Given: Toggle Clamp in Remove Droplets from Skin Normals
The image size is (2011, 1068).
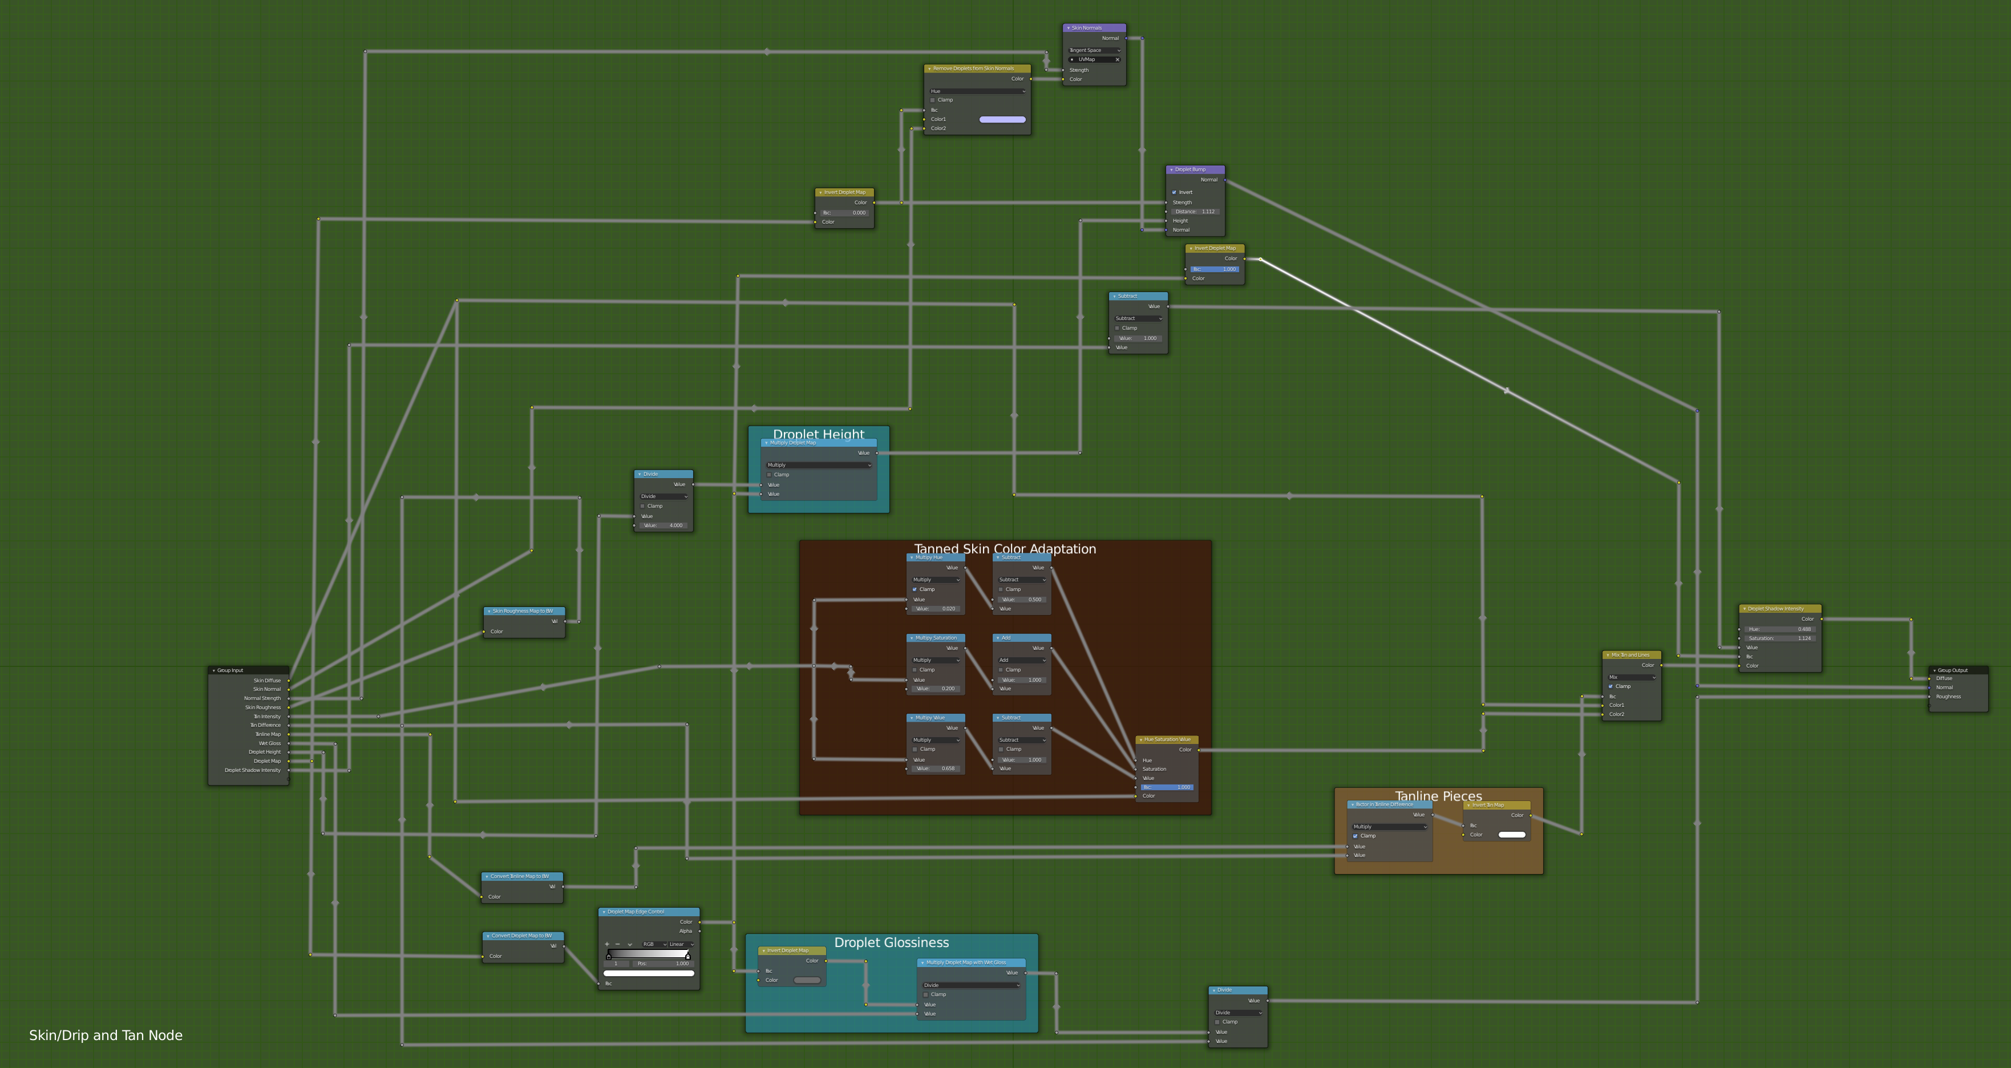Looking at the screenshot, I should (932, 100).
